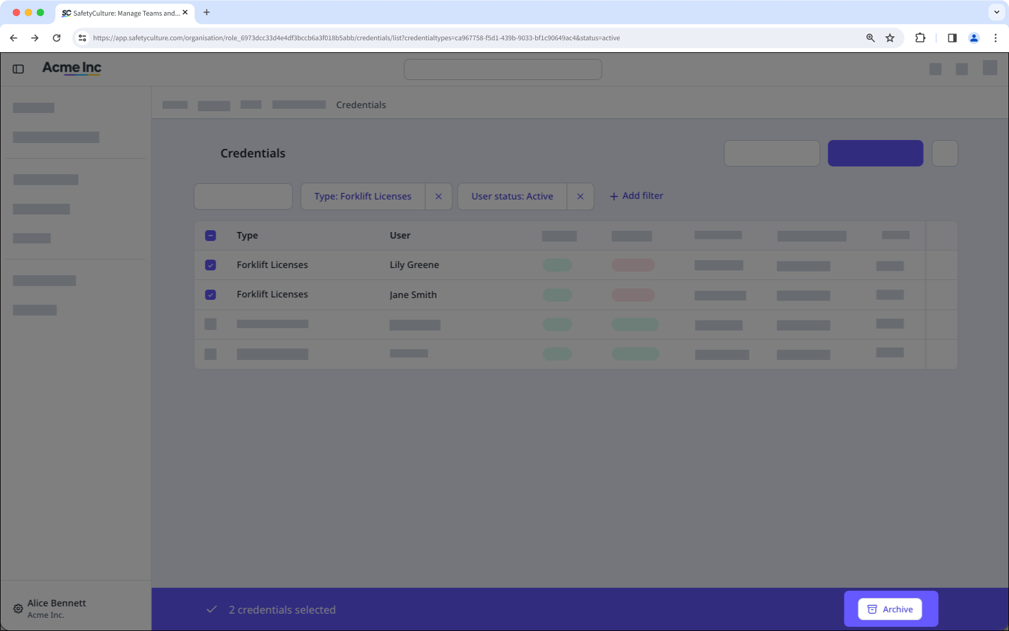Expand the tab search dropdown arrow

[996, 12]
